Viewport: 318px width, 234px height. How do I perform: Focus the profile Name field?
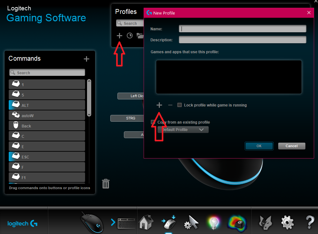243,29
